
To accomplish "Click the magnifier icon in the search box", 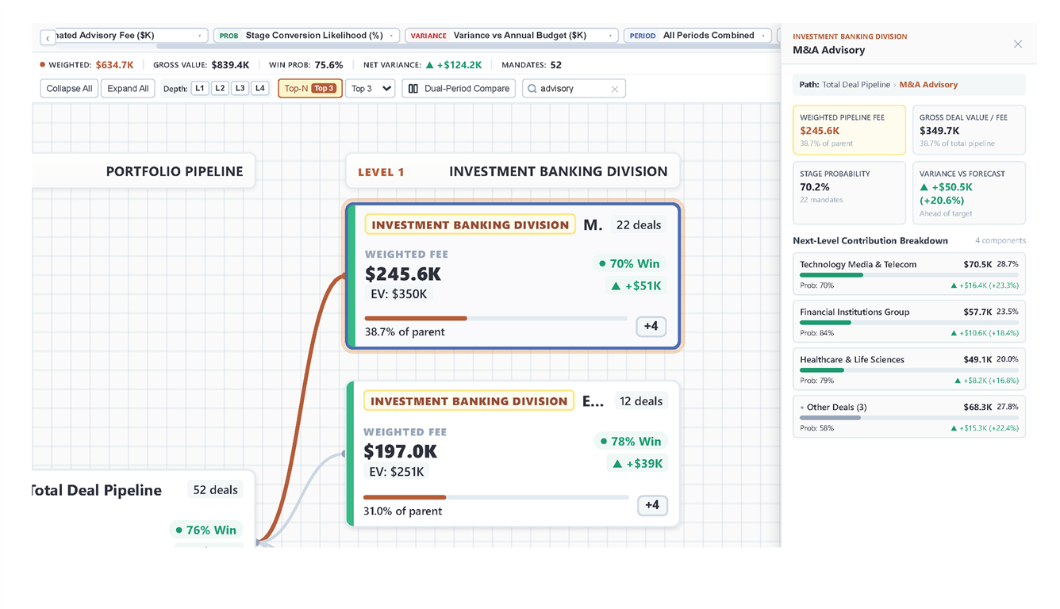I will pyautogui.click(x=532, y=89).
